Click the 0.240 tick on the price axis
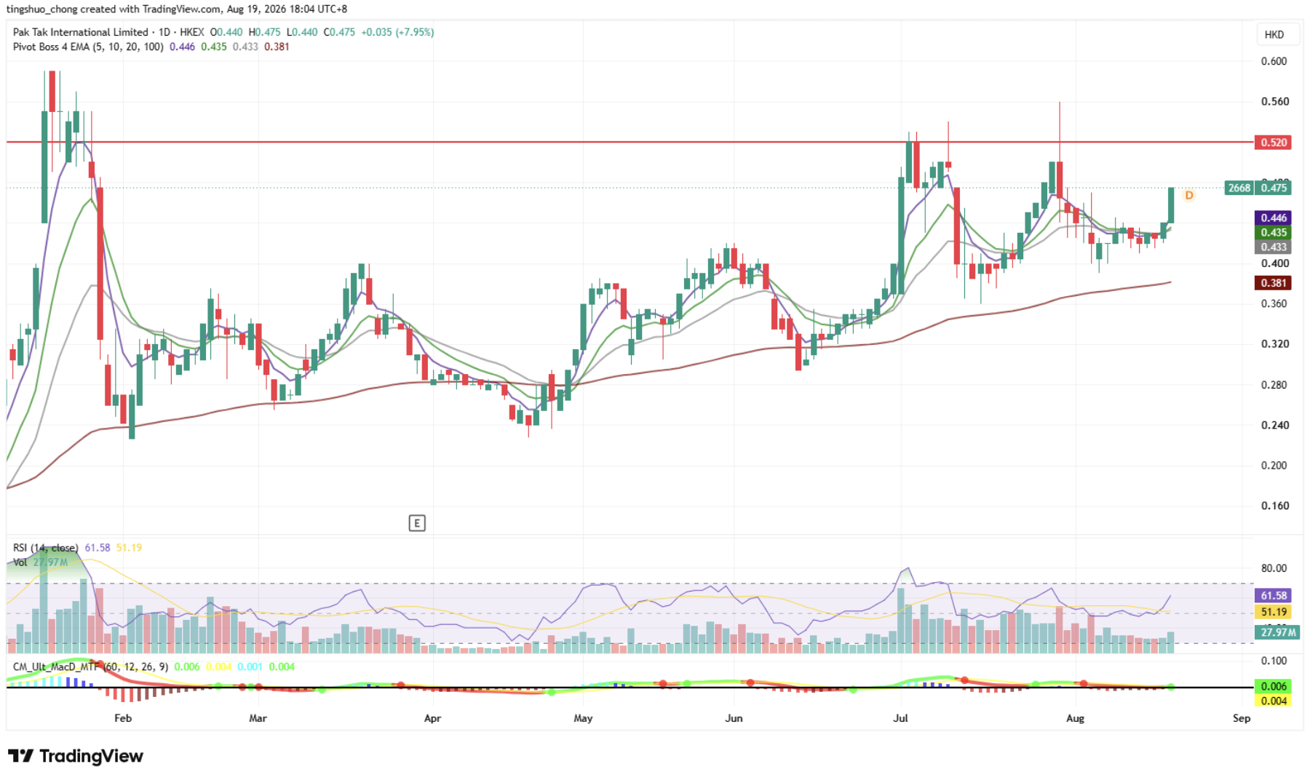1310x780 pixels. (1274, 425)
